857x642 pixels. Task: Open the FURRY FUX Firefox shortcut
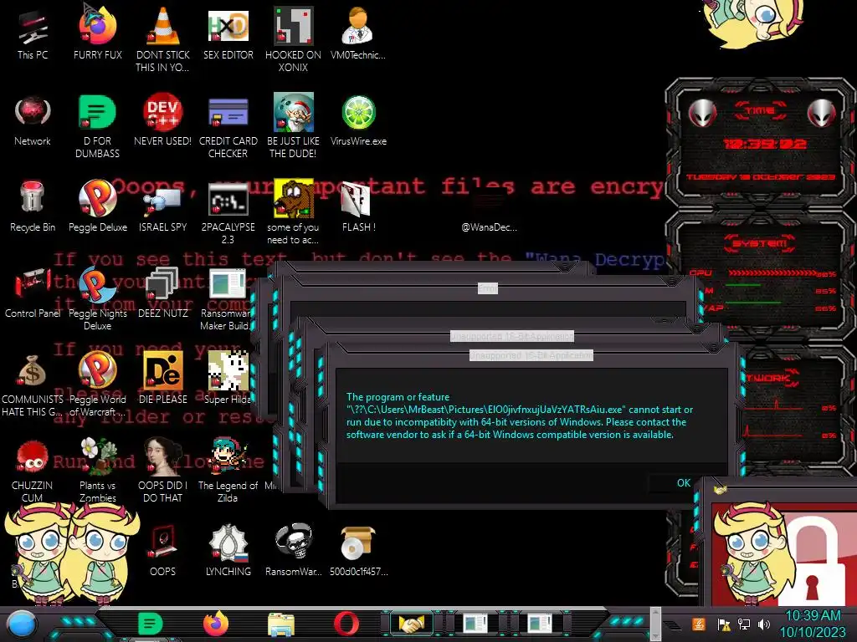coord(98,33)
